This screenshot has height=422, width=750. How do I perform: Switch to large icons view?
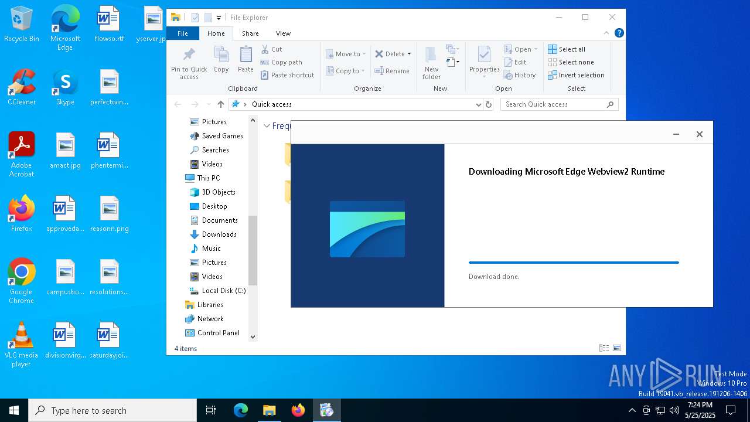point(616,348)
